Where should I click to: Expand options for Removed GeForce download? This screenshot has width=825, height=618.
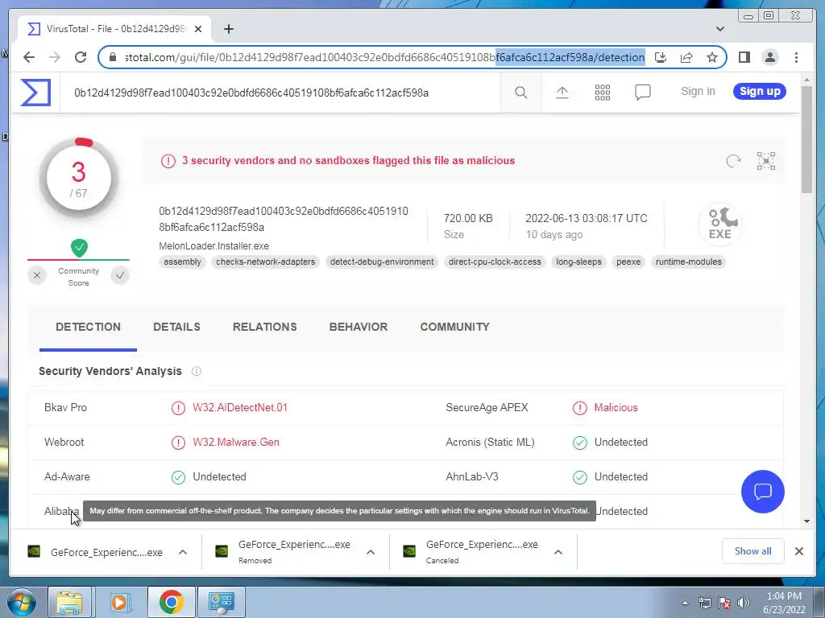[x=371, y=552]
